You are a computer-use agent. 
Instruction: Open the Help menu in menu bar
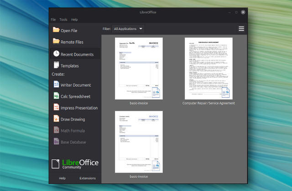[x=74, y=20]
